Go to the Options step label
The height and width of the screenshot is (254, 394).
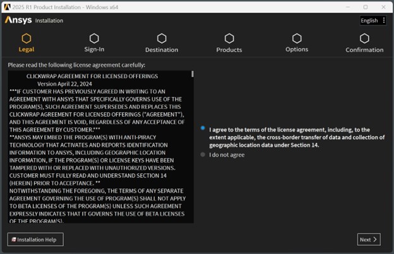click(x=297, y=49)
